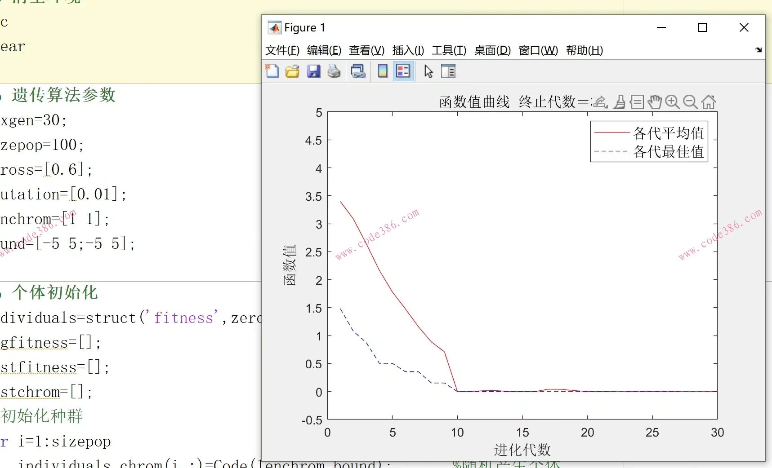Print the figure using the printer icon
The width and height of the screenshot is (772, 468).
pos(334,71)
